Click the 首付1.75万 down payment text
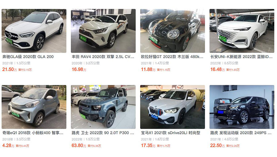277x157 pixels. coord(164,146)
